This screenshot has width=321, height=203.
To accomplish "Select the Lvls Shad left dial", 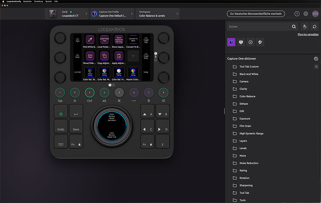I will (x=60, y=58).
